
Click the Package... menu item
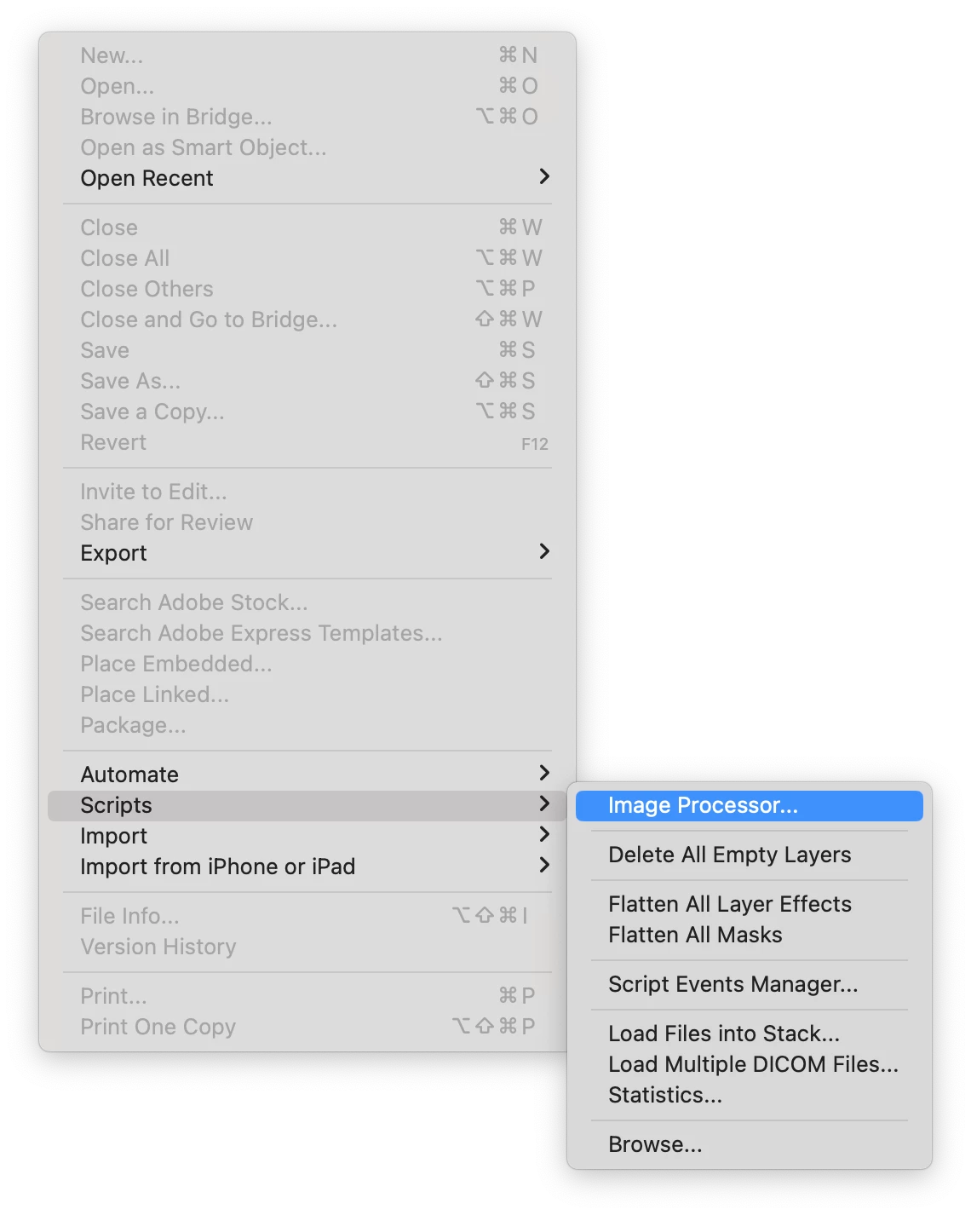pos(307,725)
